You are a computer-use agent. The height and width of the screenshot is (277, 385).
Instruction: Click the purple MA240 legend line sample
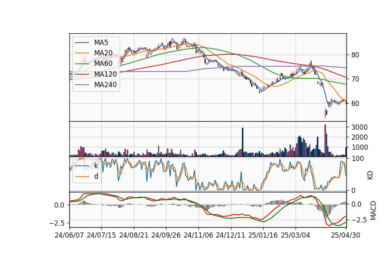click(x=82, y=85)
